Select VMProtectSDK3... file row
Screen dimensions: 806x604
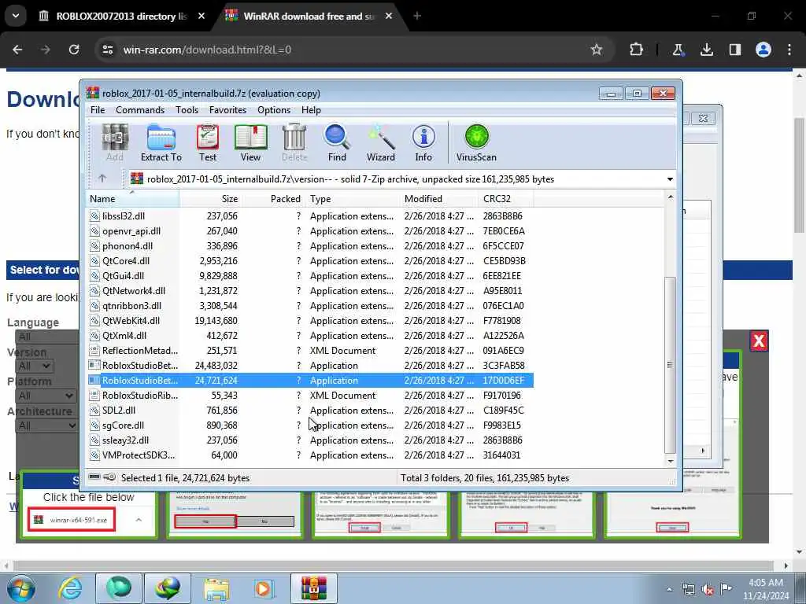(310, 455)
